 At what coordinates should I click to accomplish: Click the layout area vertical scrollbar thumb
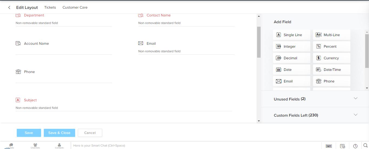tap(259, 42)
